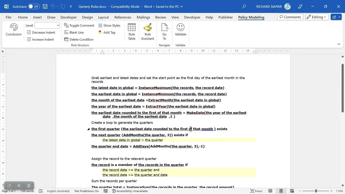Open the Level combo box dropdown
Viewport: 345px width, 194px height.
58,26
